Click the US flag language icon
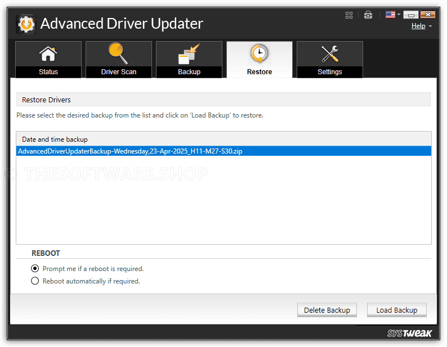The width and height of the screenshot is (447, 347). point(390,15)
